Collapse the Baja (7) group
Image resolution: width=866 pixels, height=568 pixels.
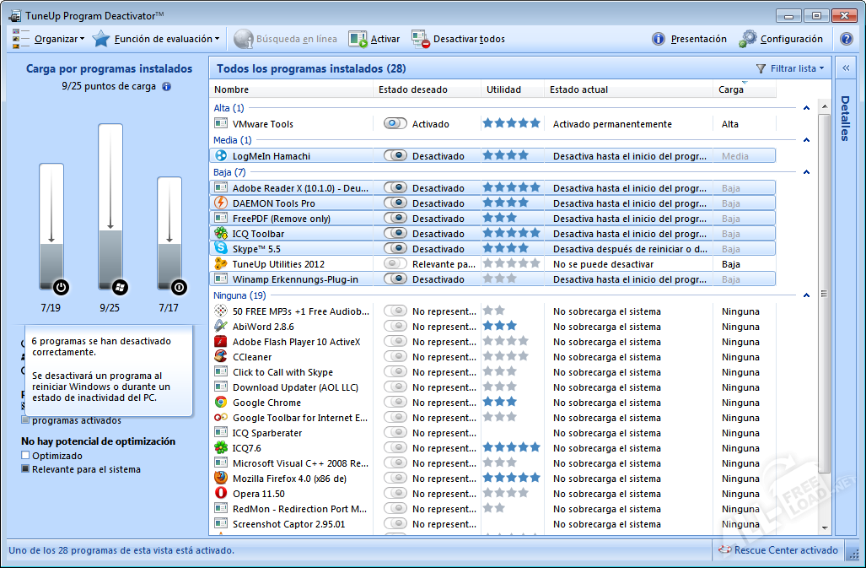pyautogui.click(x=807, y=172)
